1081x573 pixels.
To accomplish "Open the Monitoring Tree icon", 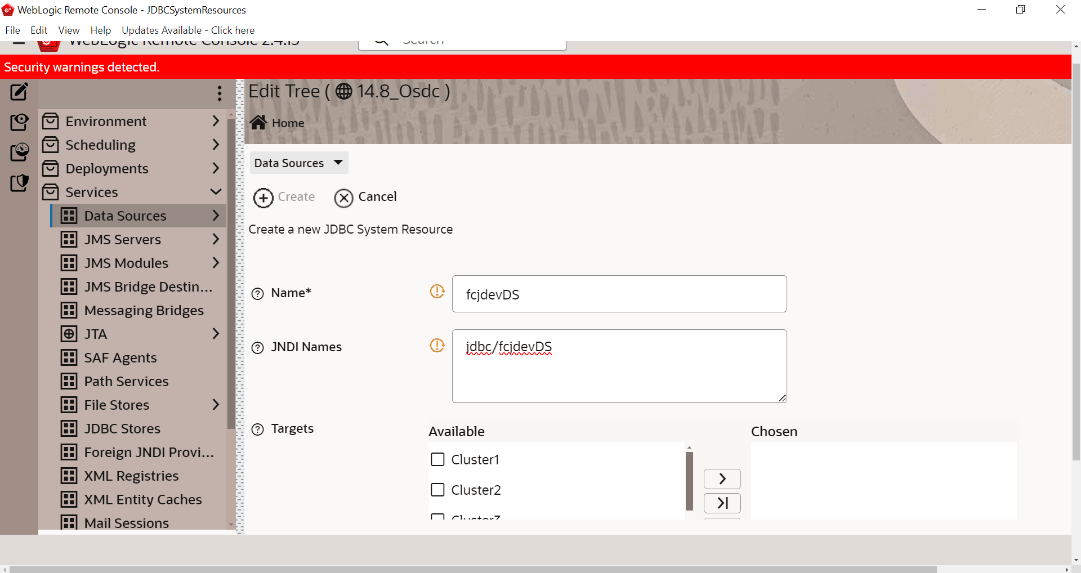I will (x=19, y=152).
